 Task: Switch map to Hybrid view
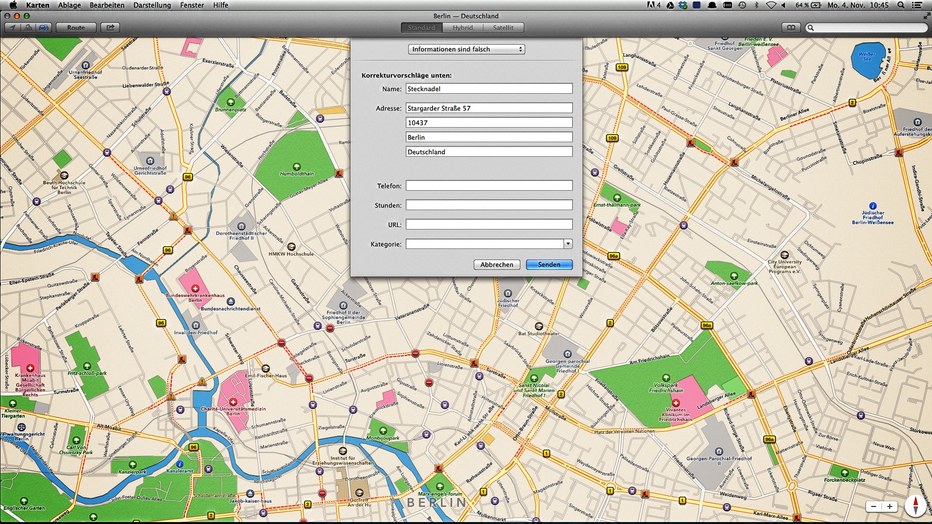(x=463, y=28)
